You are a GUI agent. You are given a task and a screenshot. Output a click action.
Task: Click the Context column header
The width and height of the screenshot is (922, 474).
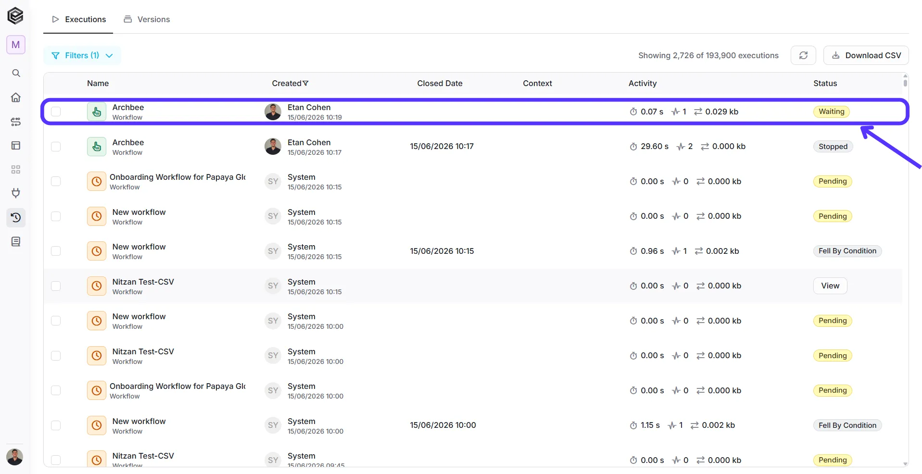(x=537, y=83)
